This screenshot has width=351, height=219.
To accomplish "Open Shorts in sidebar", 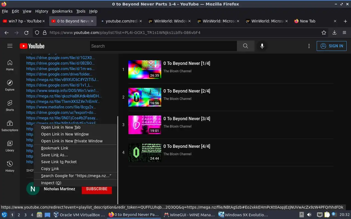I will click(x=10, y=106).
